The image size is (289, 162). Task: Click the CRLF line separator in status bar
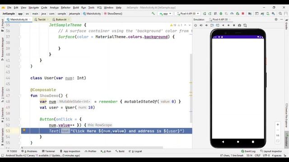[257, 155]
